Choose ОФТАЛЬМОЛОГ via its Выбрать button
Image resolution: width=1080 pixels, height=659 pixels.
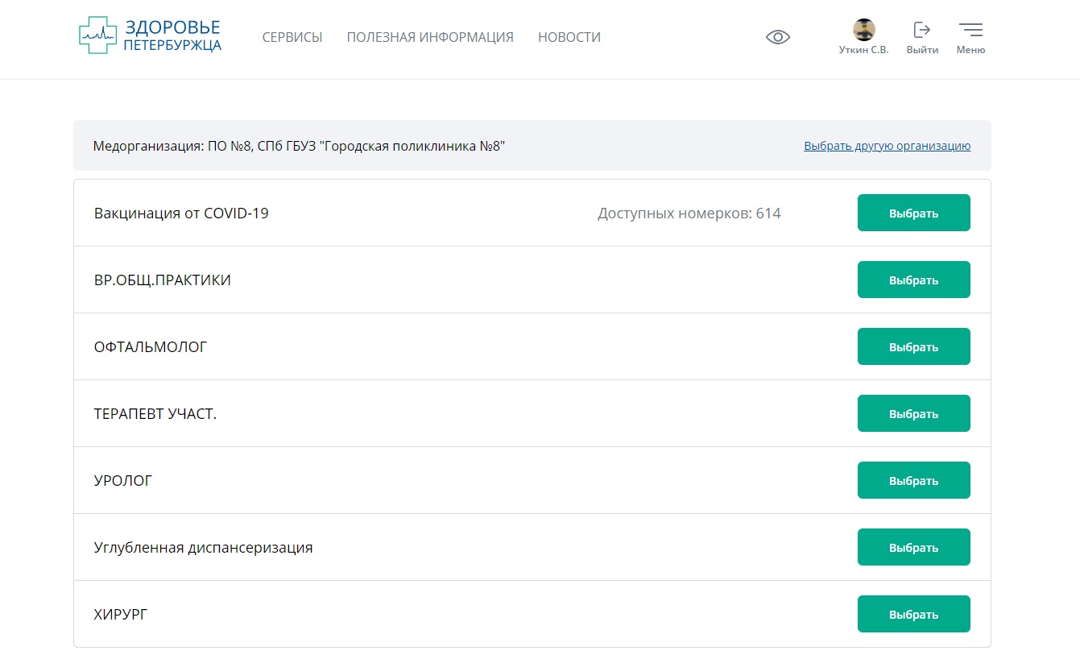tap(913, 347)
